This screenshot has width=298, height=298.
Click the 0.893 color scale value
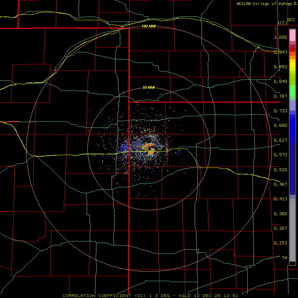coord(280,67)
